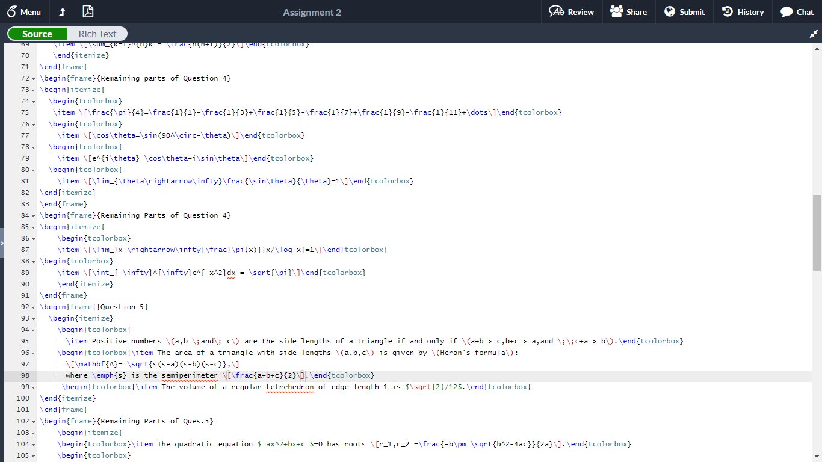Click the Assignment 2 project title
Viewport: 822px width, 462px height.
coord(312,12)
